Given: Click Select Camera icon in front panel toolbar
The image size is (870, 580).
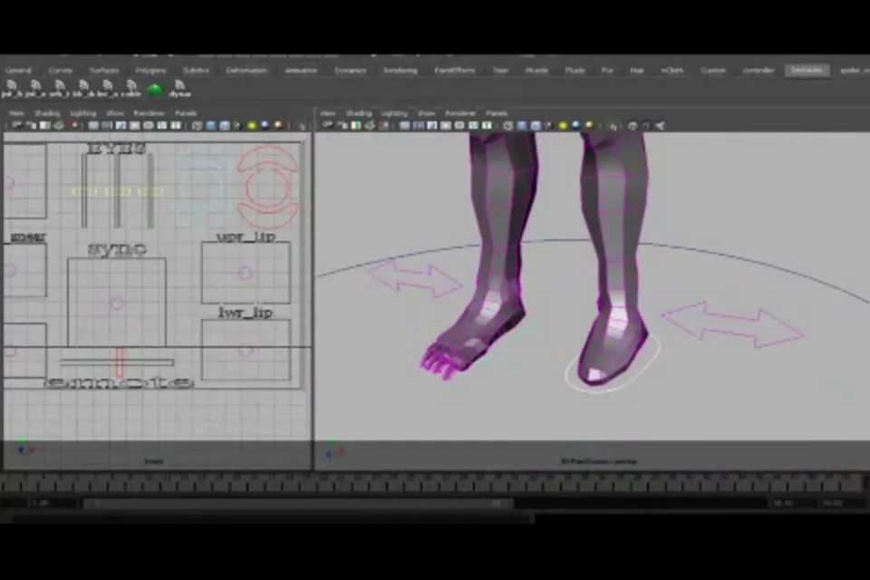Looking at the screenshot, I should coord(17,126).
